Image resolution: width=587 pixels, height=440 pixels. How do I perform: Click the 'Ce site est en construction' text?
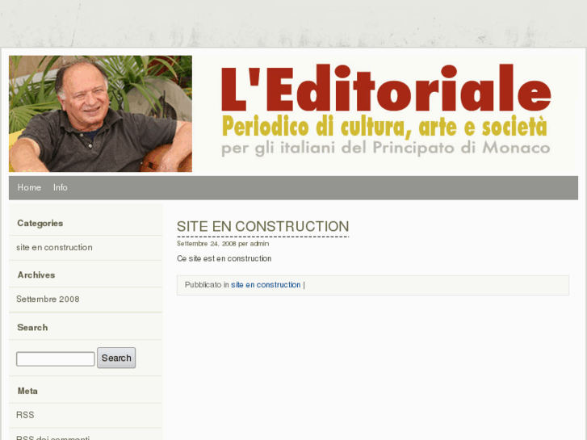point(224,259)
